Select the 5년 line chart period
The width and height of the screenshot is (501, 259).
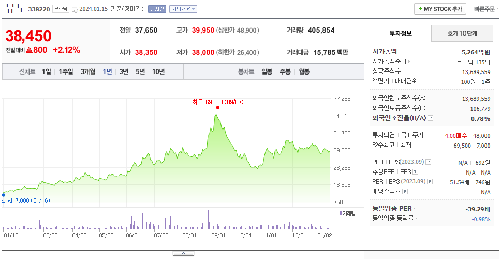pos(140,71)
